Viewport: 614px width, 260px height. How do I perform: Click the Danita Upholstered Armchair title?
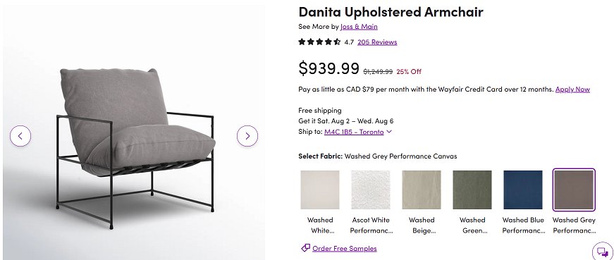[x=391, y=12]
